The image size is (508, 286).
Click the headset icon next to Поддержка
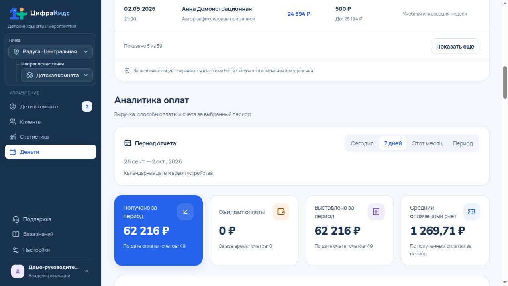tap(16, 219)
